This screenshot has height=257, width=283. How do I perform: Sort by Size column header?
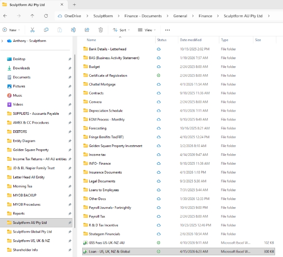point(258,40)
